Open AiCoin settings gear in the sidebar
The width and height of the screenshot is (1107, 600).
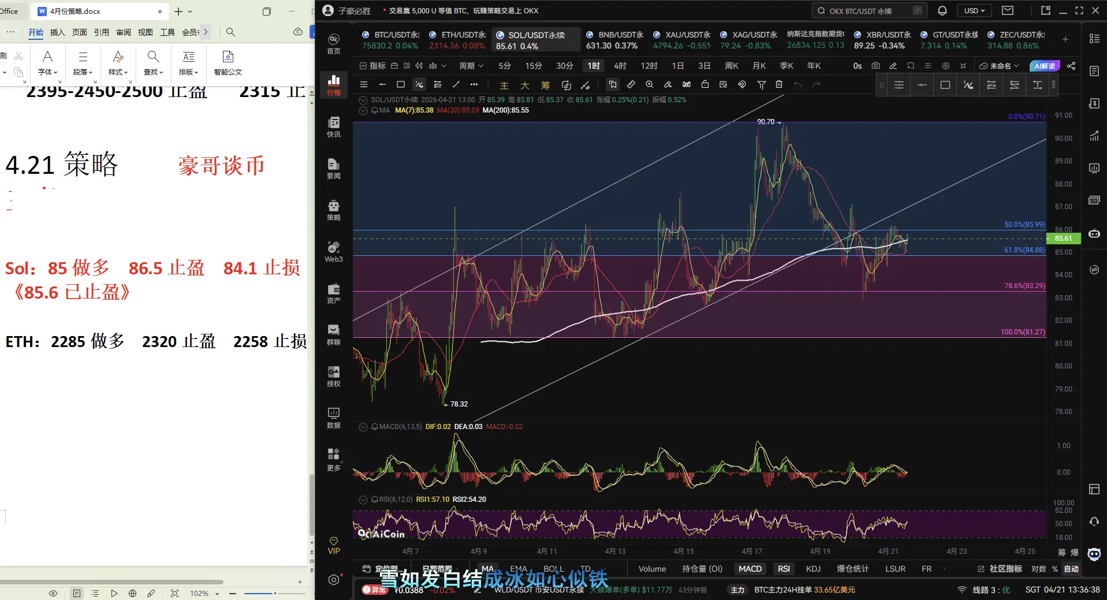coord(334,580)
